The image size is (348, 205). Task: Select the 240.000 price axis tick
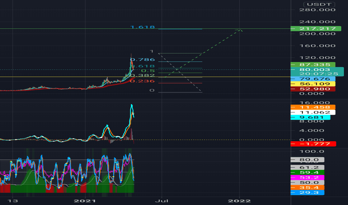(317, 22)
